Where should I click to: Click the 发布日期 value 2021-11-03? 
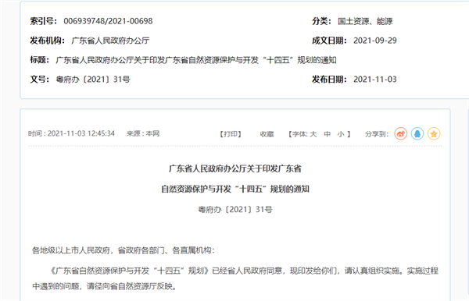coord(375,80)
